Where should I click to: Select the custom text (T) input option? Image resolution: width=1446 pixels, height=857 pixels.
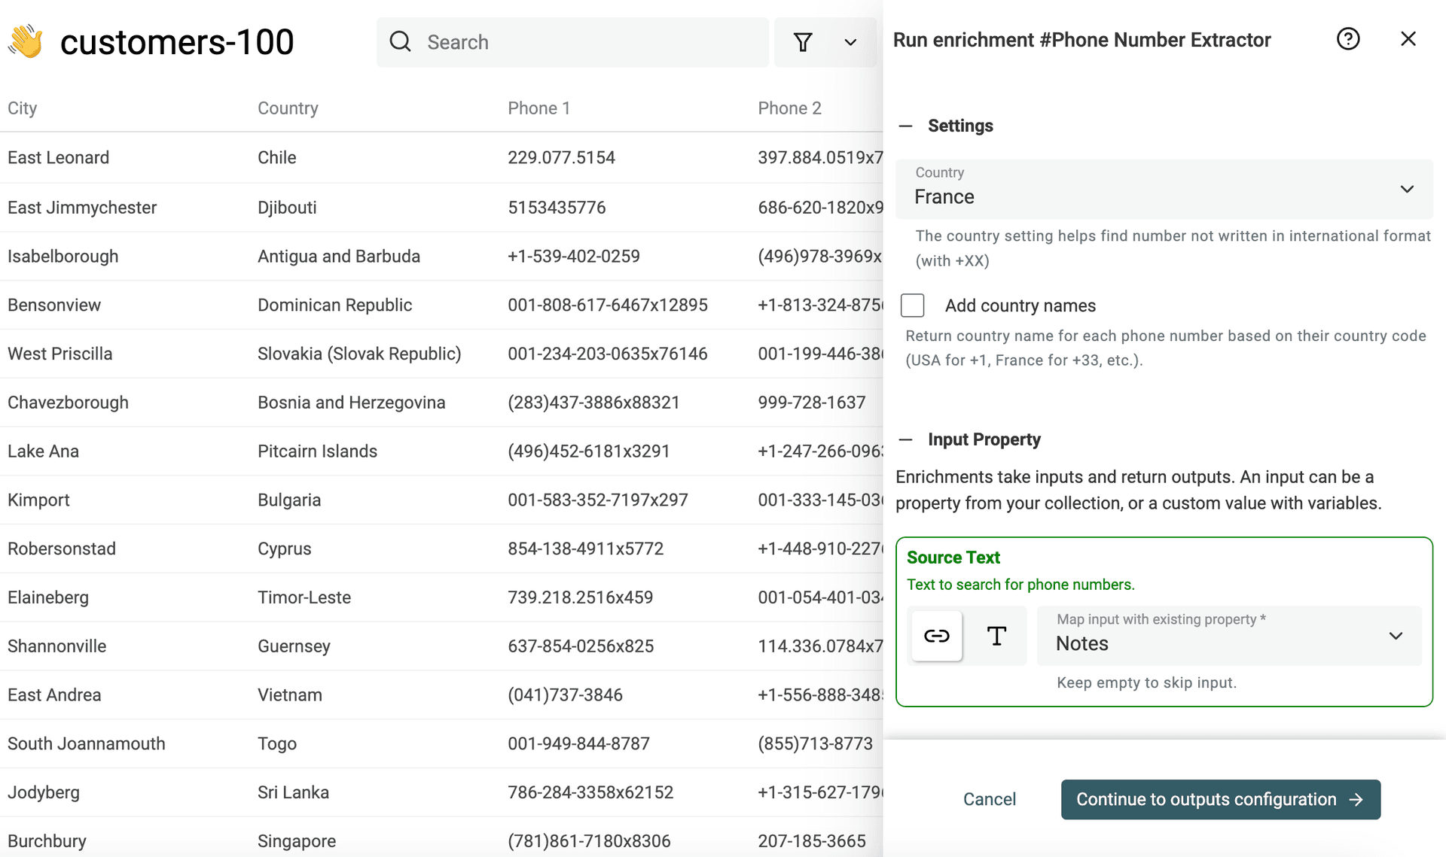coord(996,636)
